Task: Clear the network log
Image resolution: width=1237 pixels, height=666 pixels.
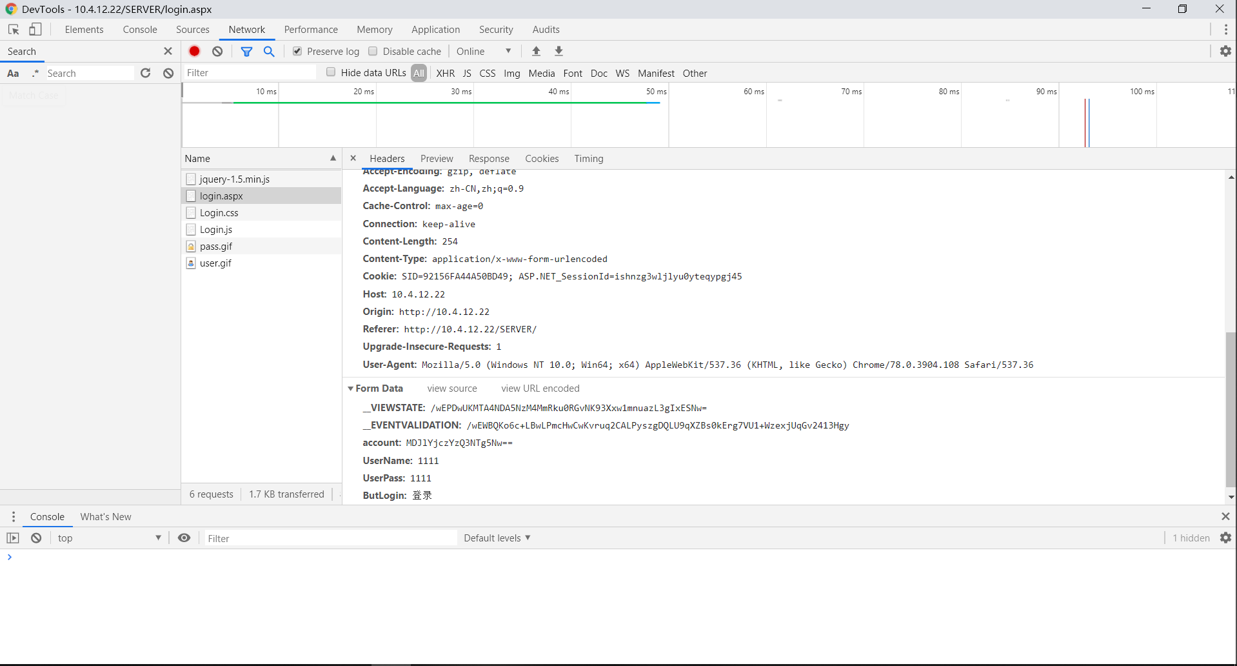Action: click(217, 51)
